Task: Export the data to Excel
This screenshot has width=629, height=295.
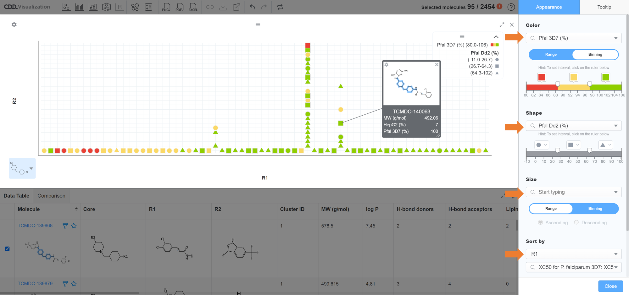Action: pos(193,7)
